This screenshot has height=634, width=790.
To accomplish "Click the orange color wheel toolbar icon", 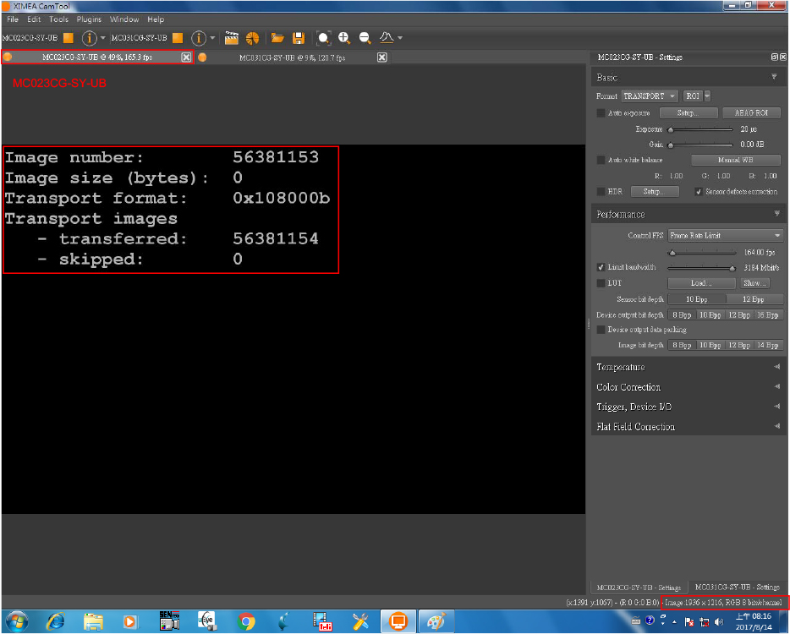I will 251,38.
